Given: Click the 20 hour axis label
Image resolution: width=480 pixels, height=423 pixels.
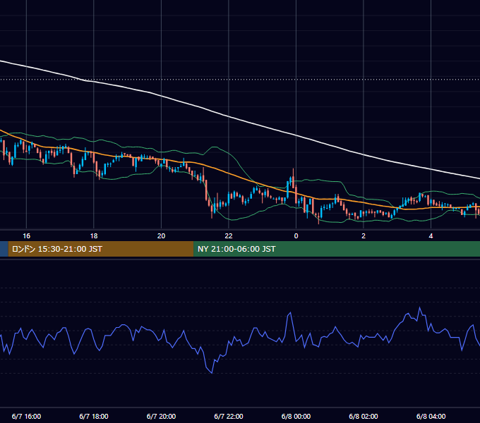Looking at the screenshot, I should (162, 236).
